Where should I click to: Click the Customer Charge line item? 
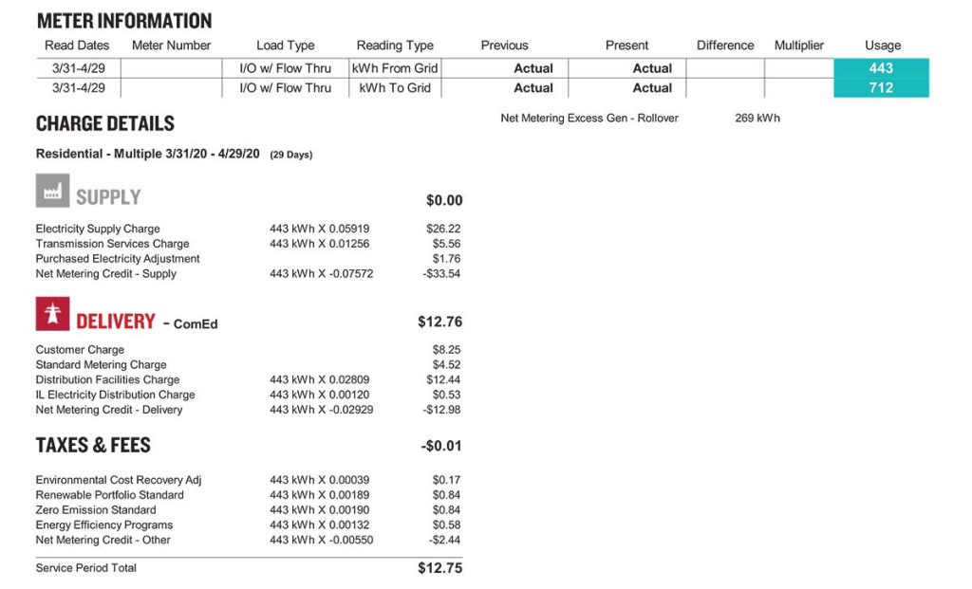(x=248, y=350)
